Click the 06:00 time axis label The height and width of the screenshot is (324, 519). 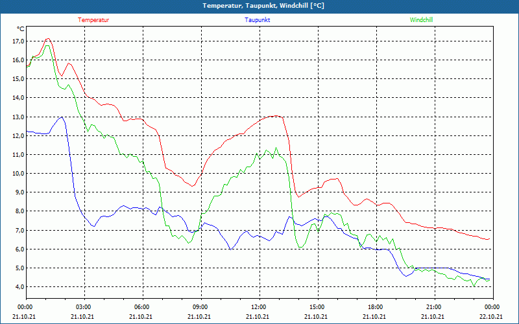pos(143,307)
